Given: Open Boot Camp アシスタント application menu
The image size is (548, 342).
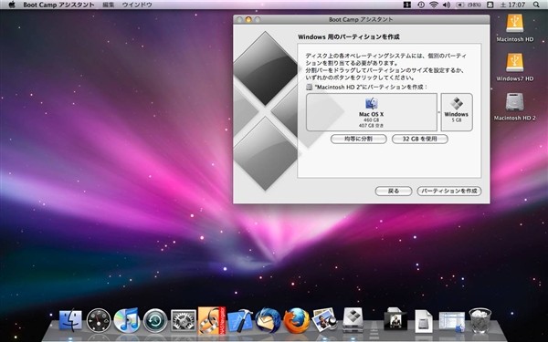Looking at the screenshot, I should tap(58, 5).
